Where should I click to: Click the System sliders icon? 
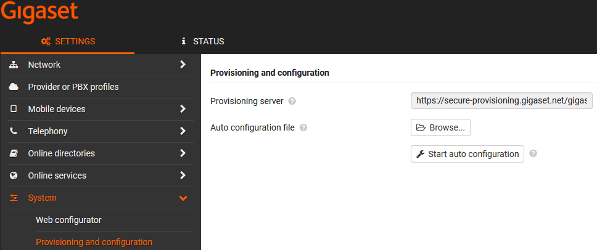tap(14, 198)
